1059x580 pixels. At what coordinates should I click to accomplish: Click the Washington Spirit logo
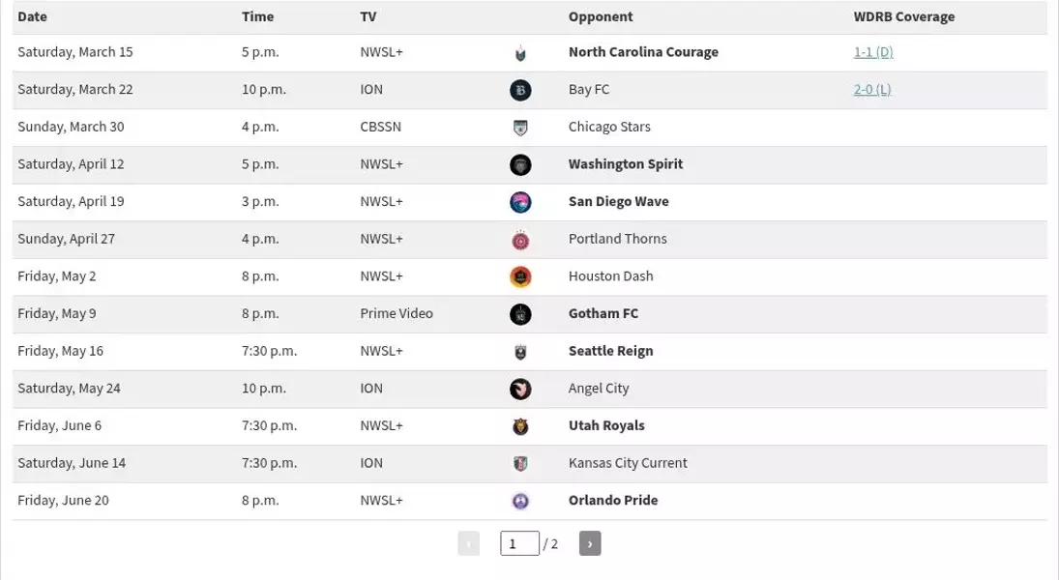(x=520, y=164)
